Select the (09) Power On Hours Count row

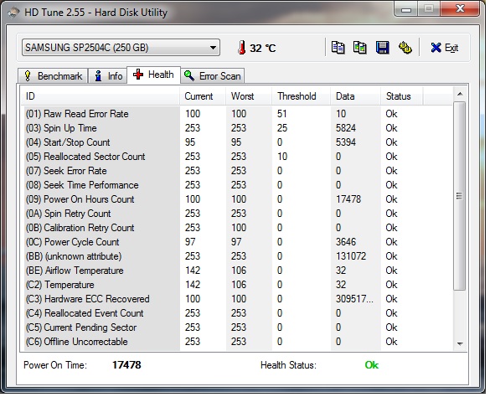(x=238, y=199)
